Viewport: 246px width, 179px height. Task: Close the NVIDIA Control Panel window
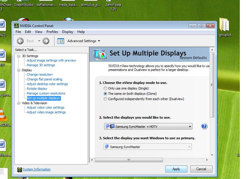click(x=210, y=26)
